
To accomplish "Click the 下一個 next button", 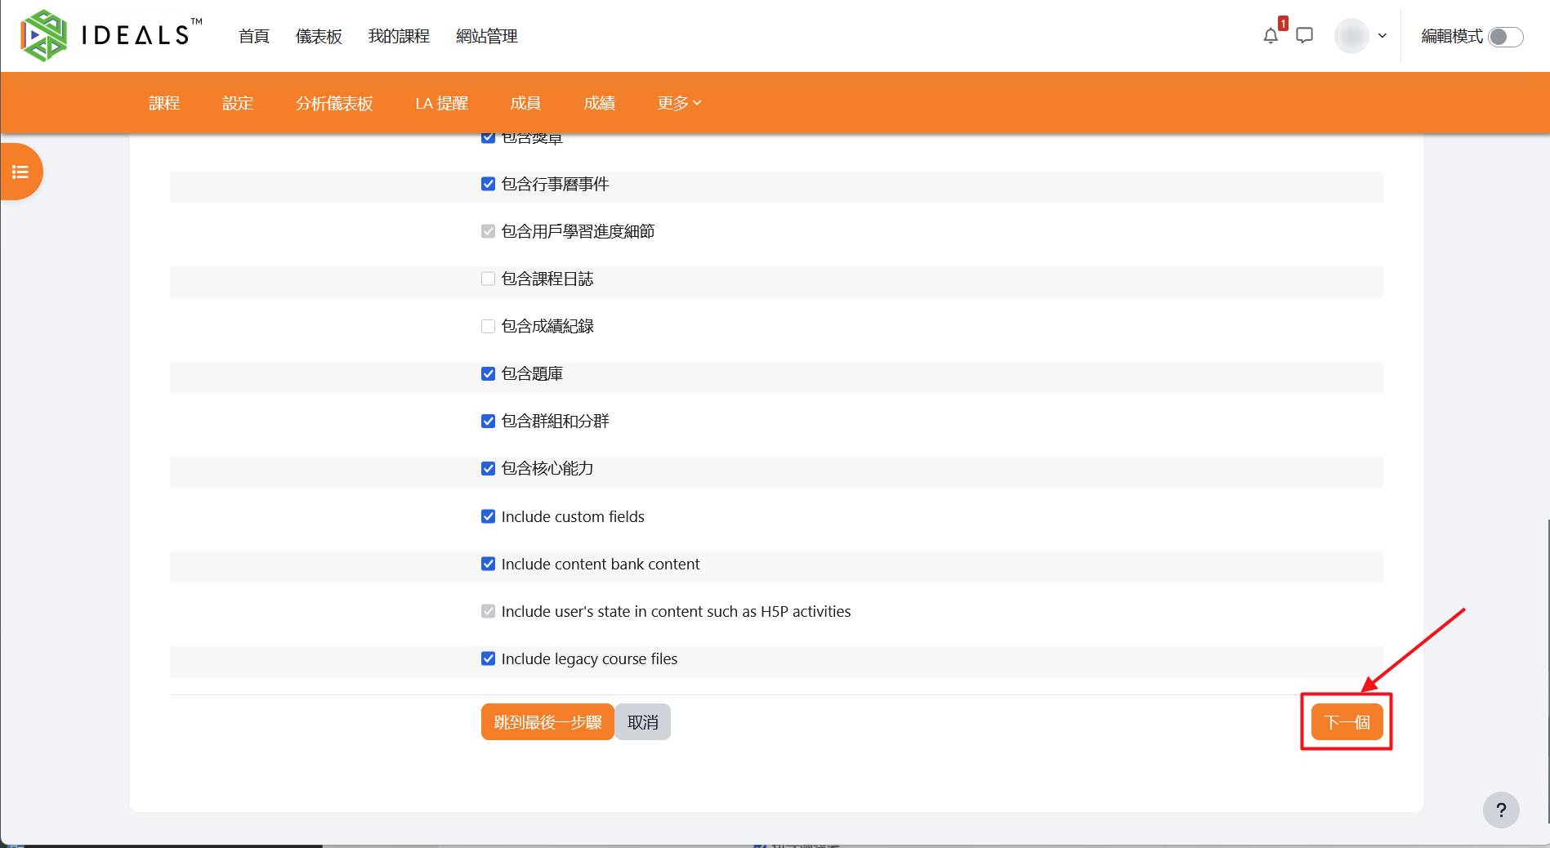I will tap(1347, 722).
